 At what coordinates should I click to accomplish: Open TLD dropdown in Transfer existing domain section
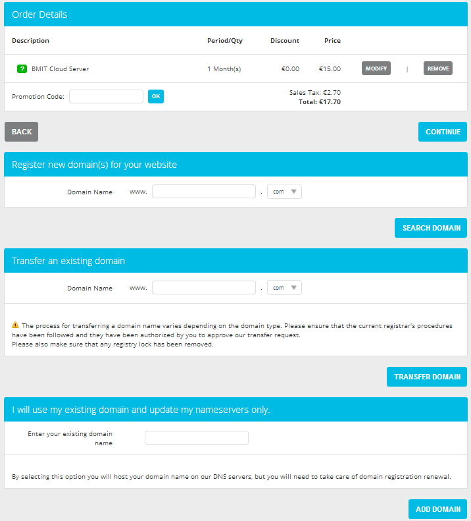[x=284, y=288]
